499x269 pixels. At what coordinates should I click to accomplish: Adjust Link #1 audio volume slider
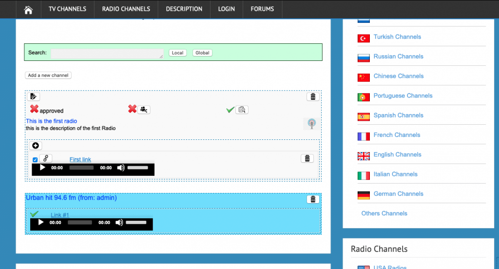[136, 223]
